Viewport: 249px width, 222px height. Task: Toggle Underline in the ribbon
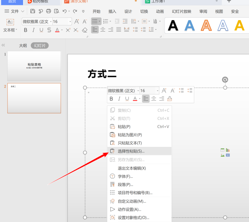[41, 30]
